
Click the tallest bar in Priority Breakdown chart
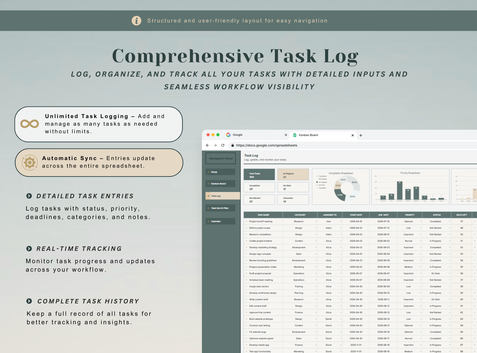coord(400,190)
